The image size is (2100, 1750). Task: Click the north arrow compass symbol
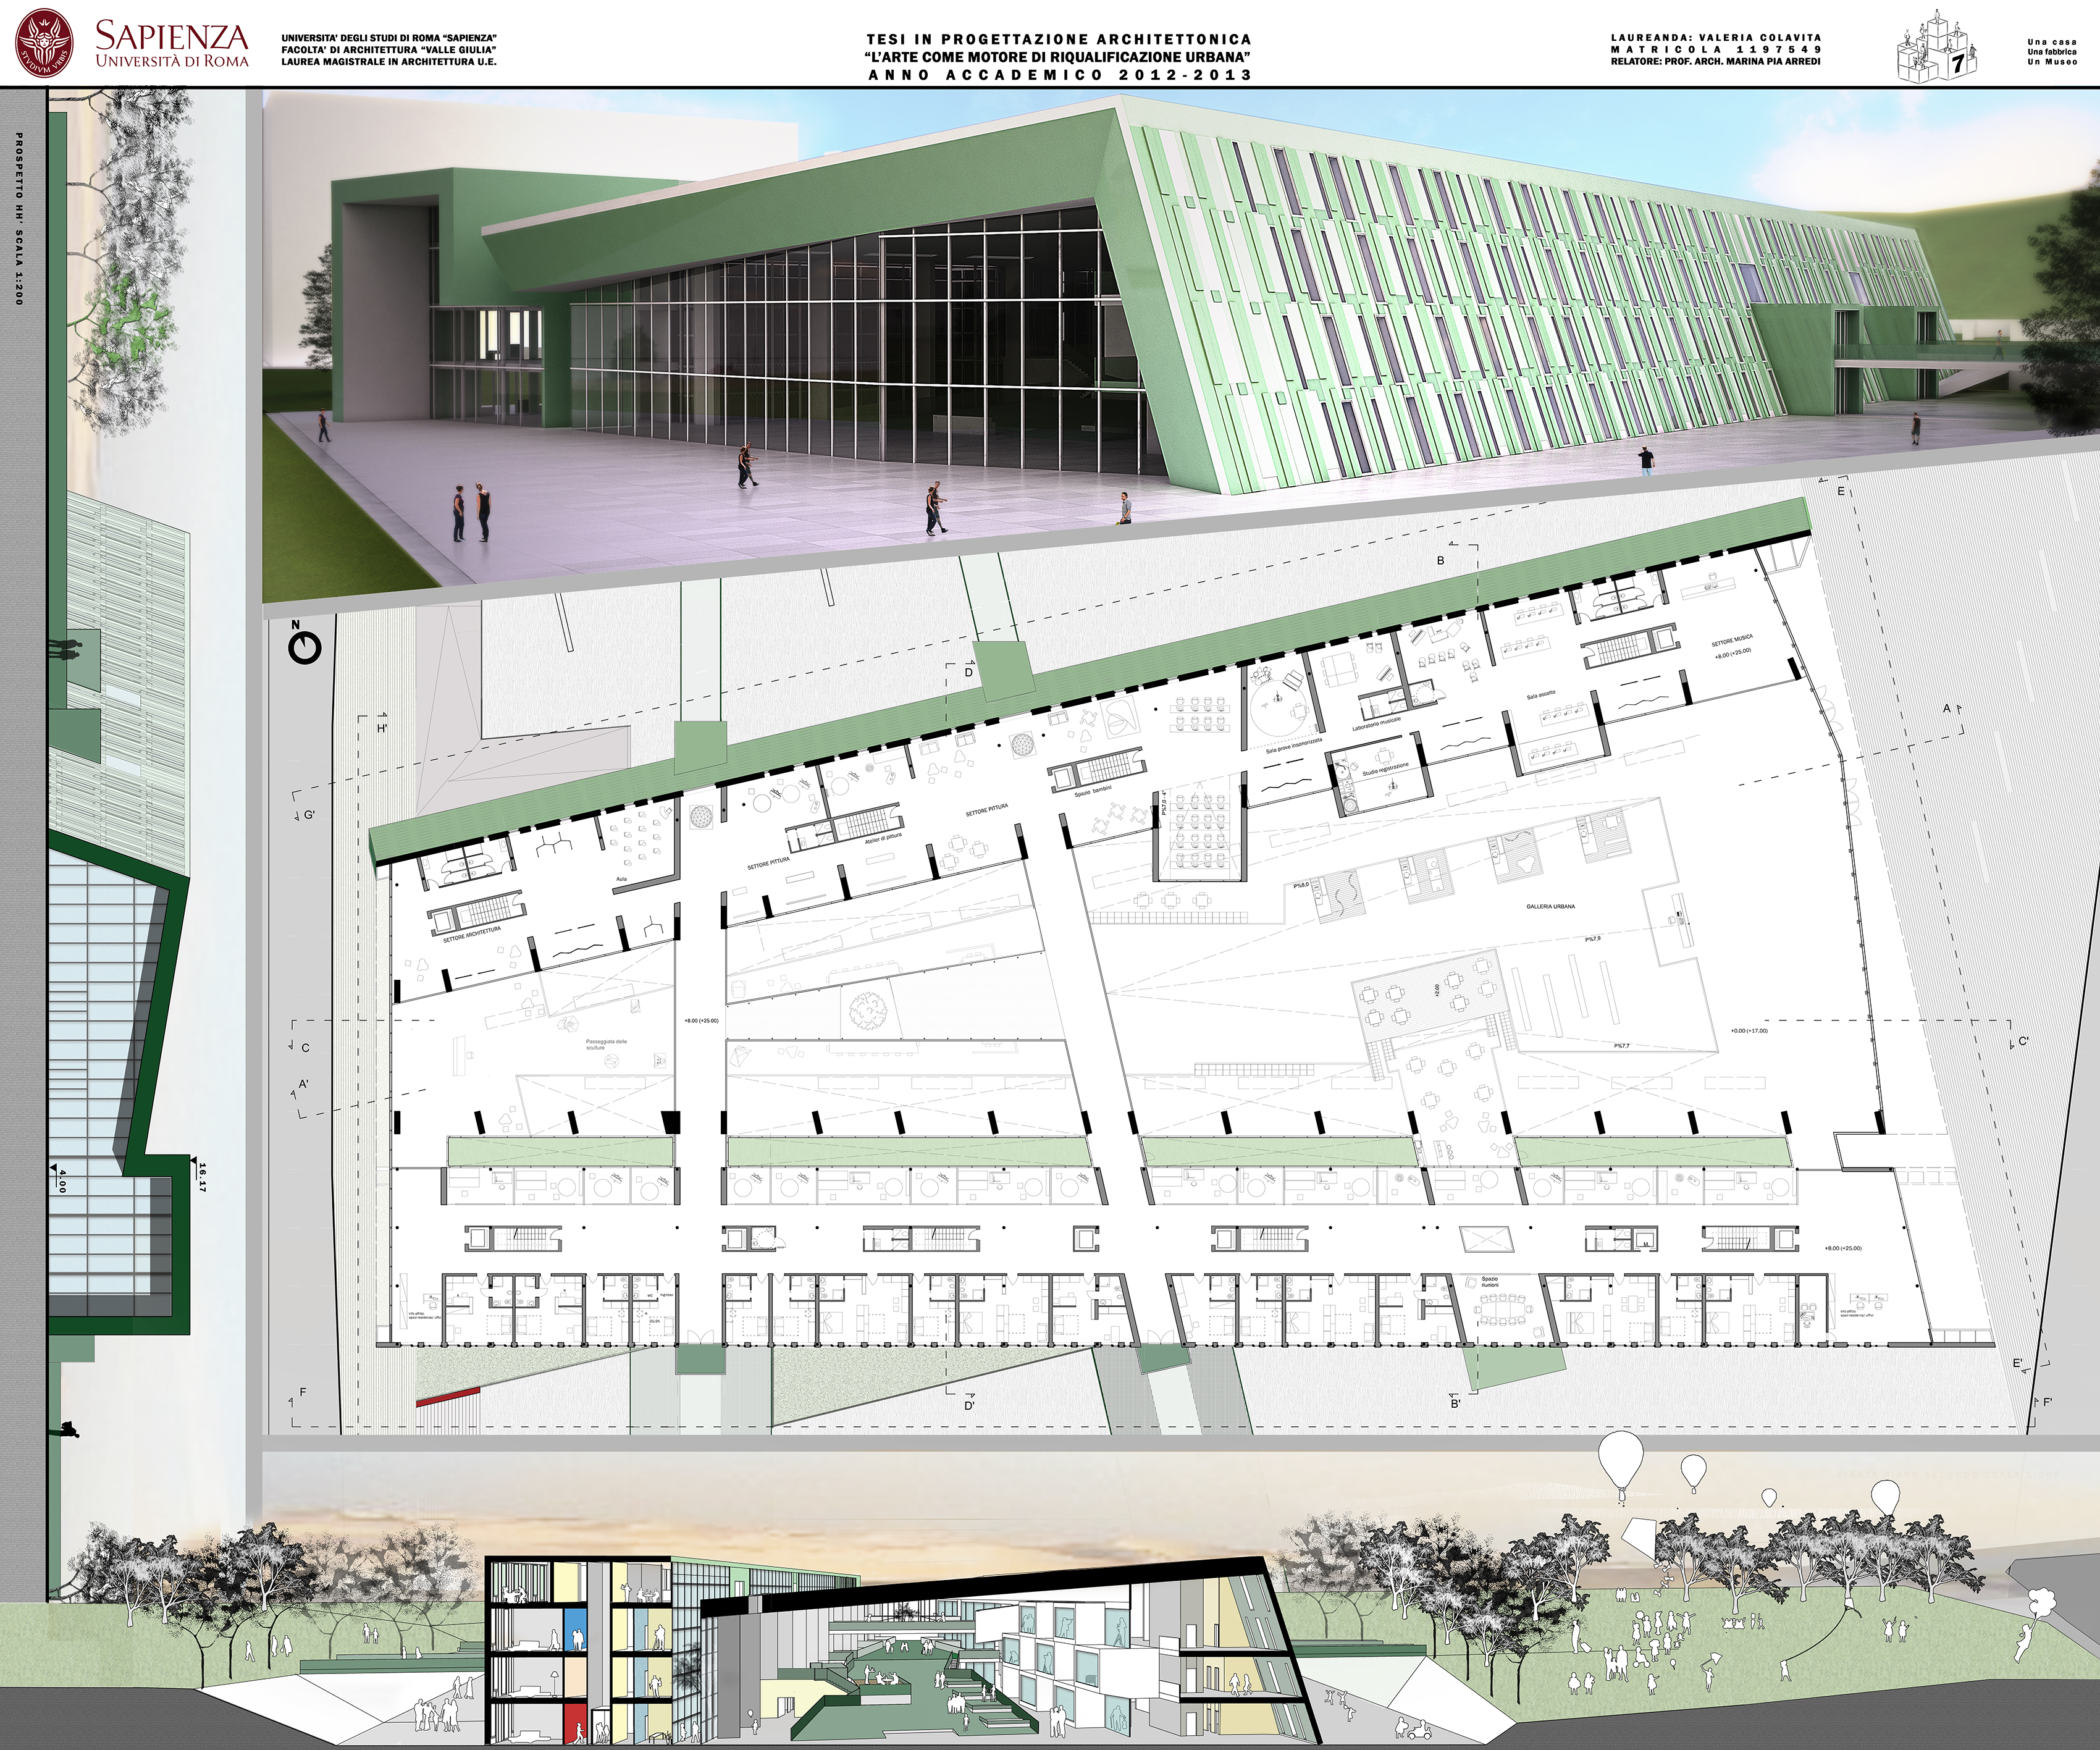[x=304, y=647]
